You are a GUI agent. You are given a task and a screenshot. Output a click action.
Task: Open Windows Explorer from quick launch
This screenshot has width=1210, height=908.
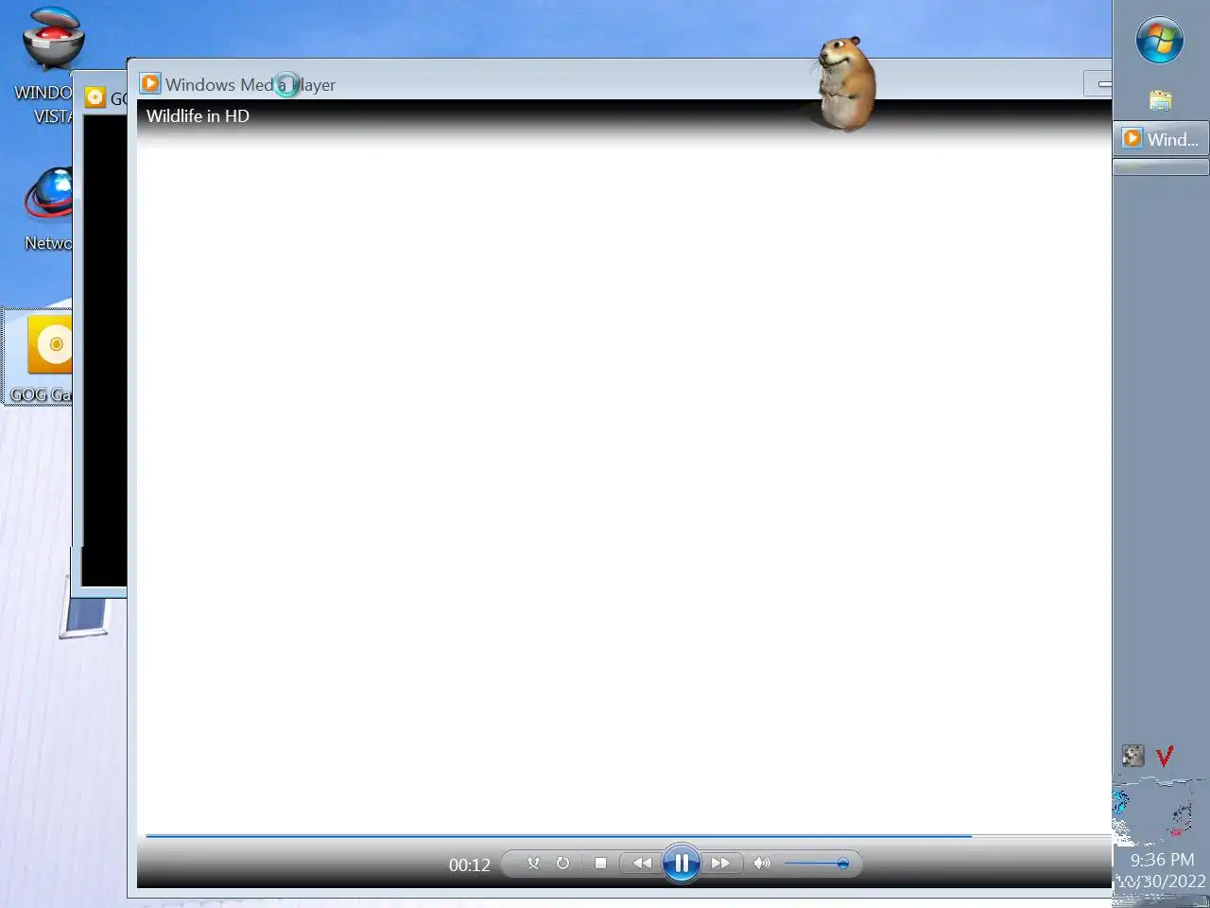(1160, 99)
